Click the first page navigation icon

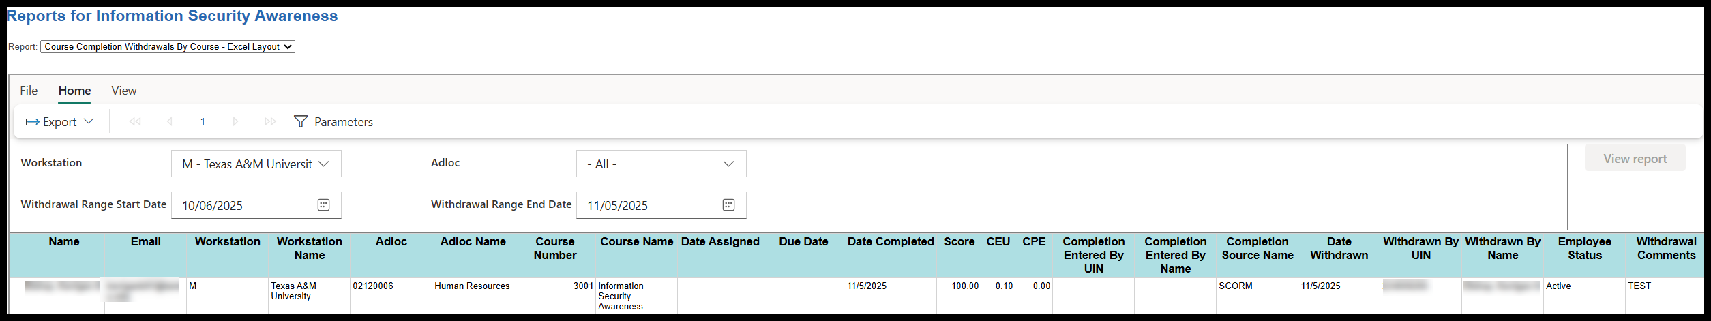coord(135,121)
